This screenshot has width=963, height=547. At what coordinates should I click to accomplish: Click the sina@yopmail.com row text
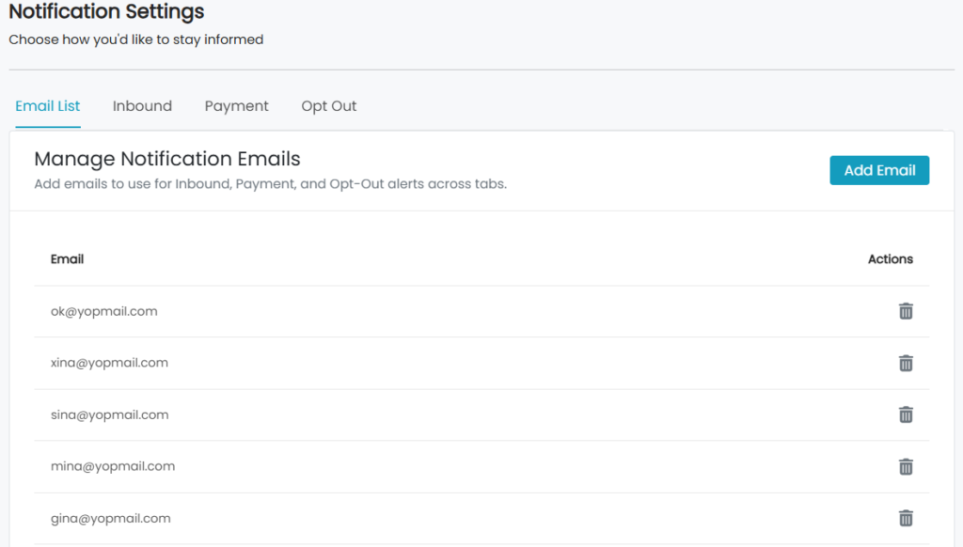pos(109,415)
